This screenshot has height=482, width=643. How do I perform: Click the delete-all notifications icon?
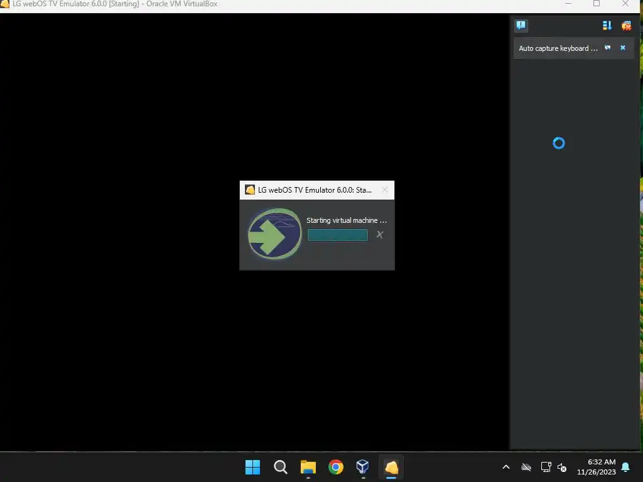tap(626, 25)
